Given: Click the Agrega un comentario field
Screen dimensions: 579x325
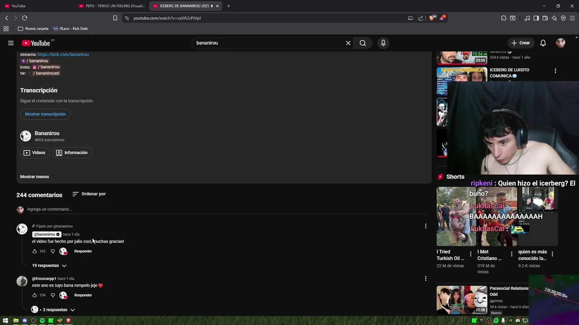Looking at the screenshot, I should pos(227,209).
